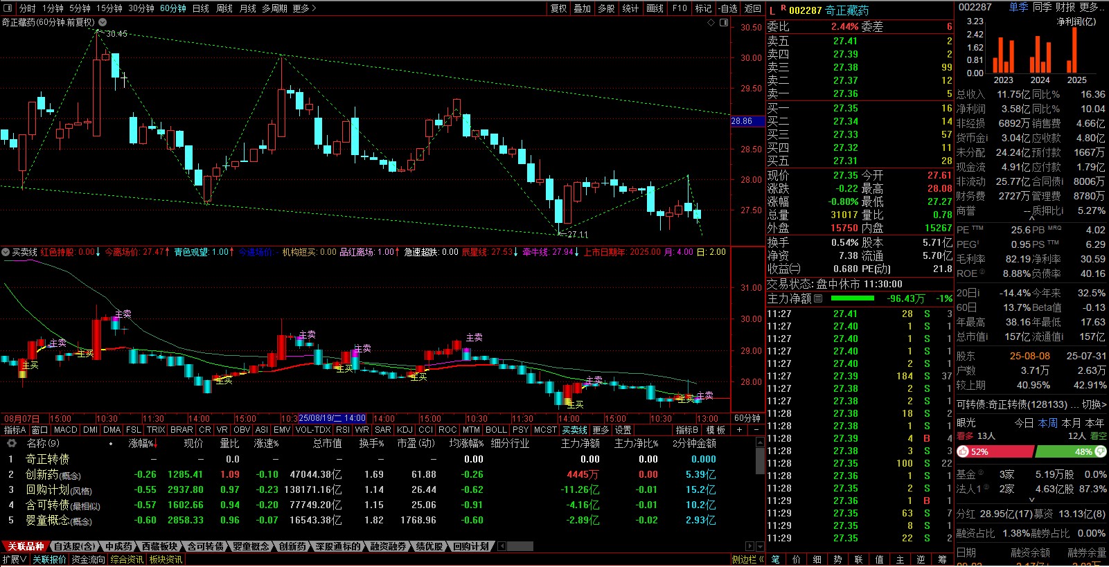This screenshot has height=567, width=1109.
Task: Open the 指标B menu
Action: 686,430
